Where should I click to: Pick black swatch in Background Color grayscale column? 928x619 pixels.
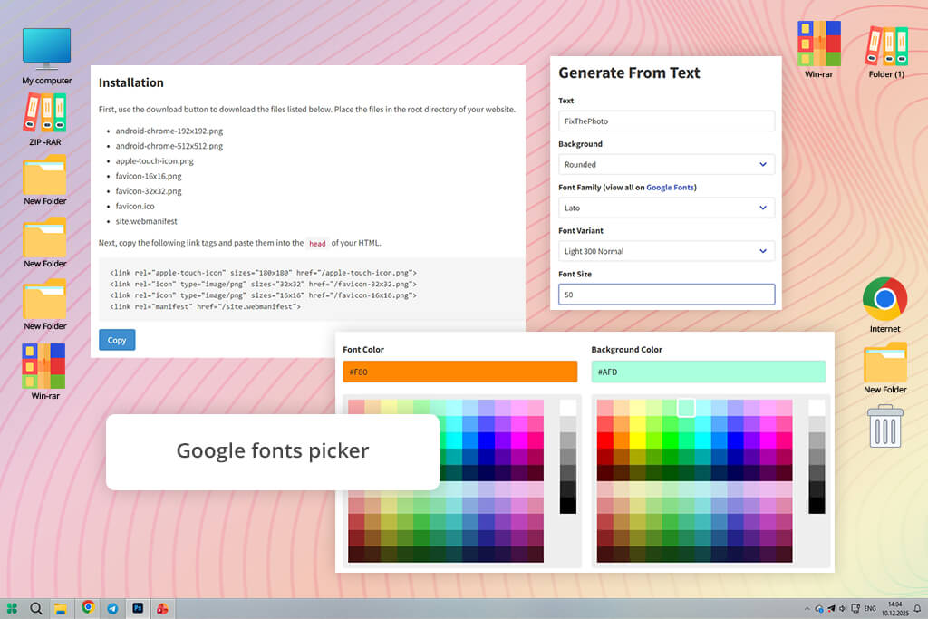point(817,506)
